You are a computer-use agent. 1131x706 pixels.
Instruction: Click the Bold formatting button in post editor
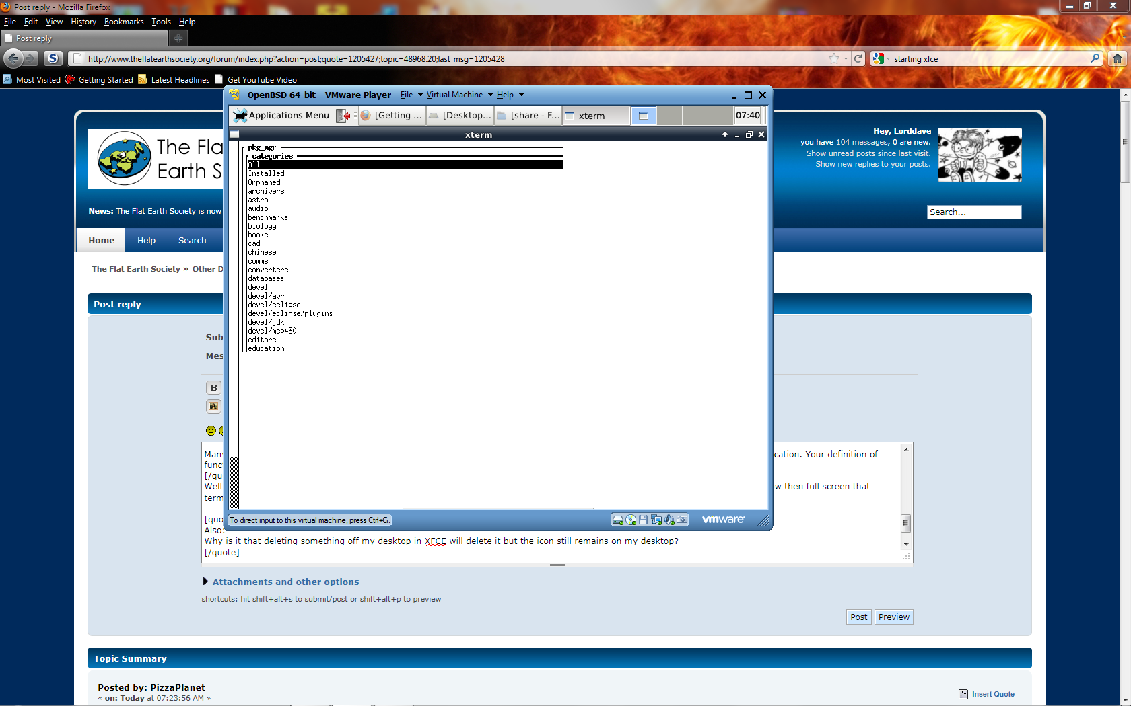click(213, 387)
